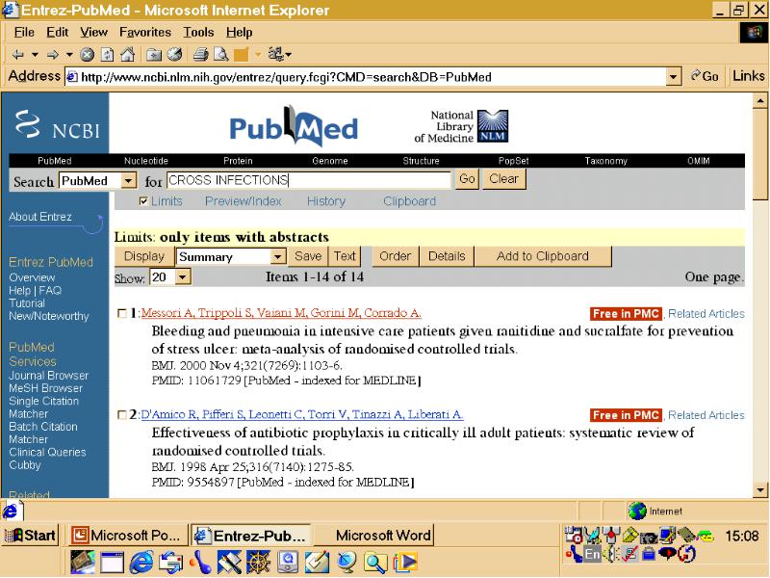This screenshot has width=770, height=578.
Task: Open the Favorites folder toolbar icon
Action: pos(154,54)
